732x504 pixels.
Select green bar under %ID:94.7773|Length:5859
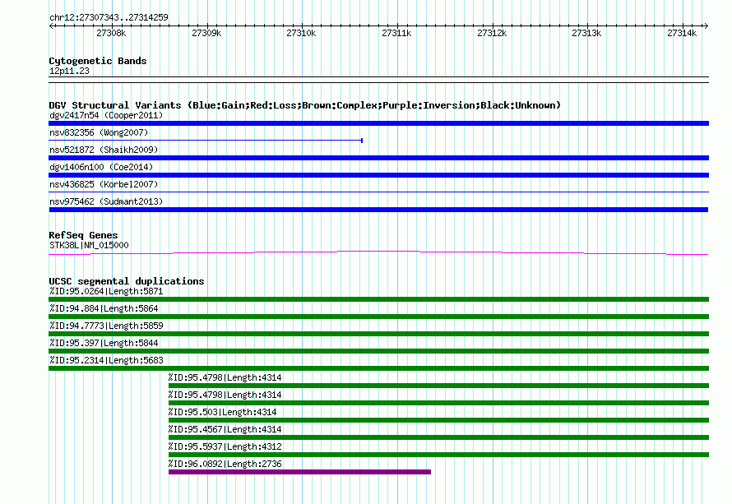click(x=378, y=334)
